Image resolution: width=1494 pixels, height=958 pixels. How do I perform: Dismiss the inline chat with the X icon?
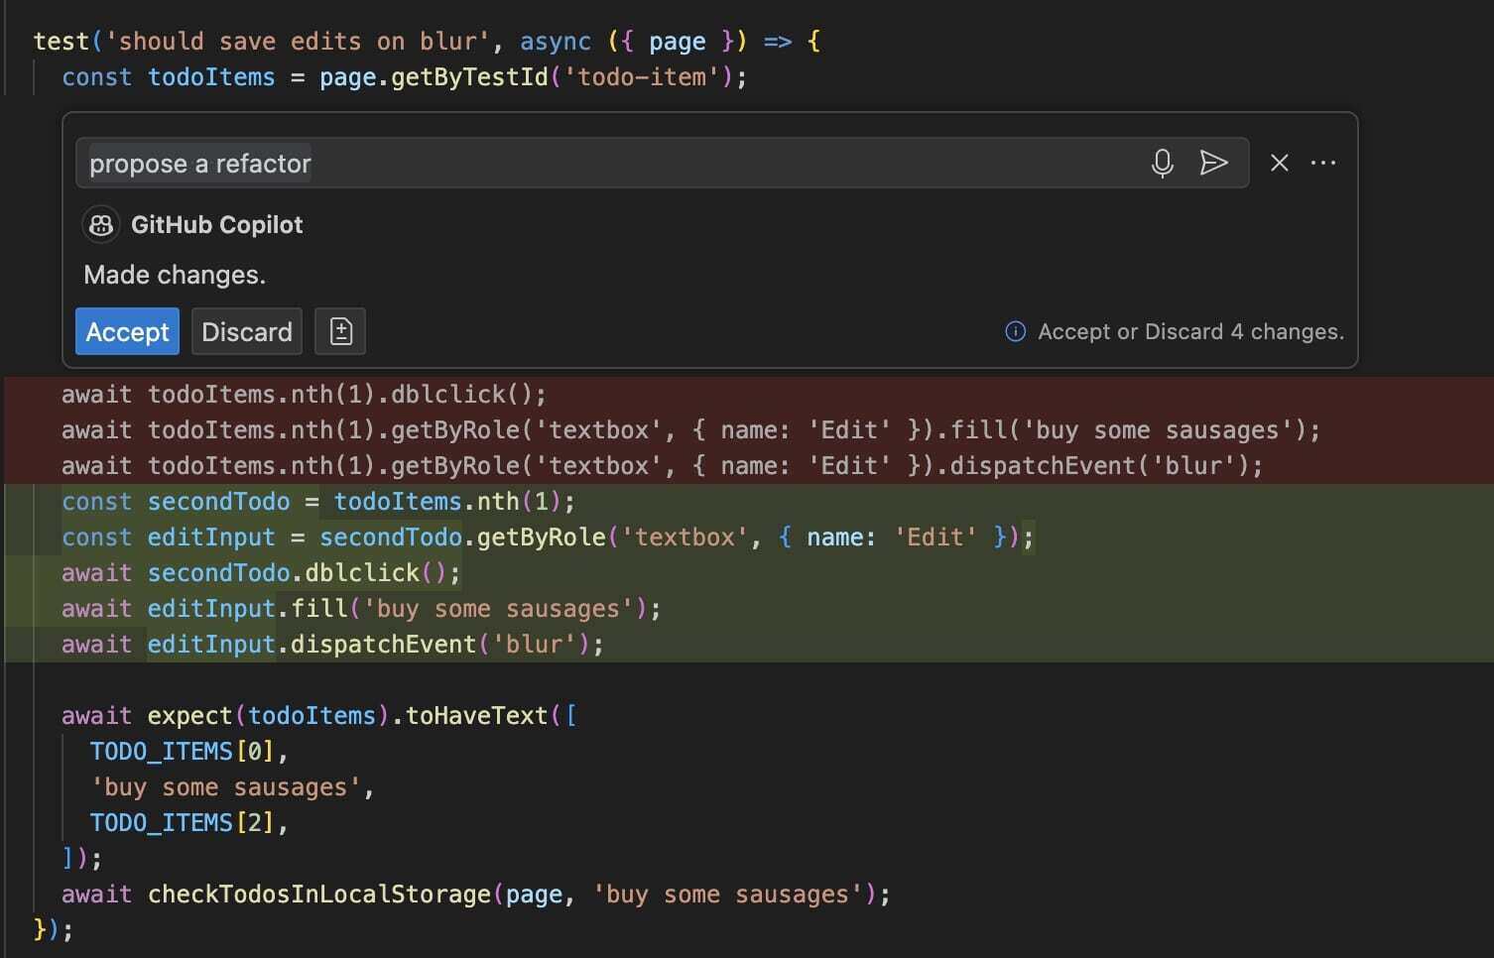tap(1279, 163)
